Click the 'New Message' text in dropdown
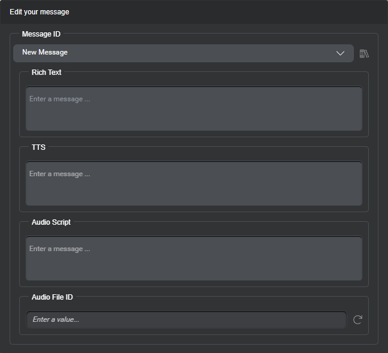The height and width of the screenshot is (353, 388). click(x=45, y=53)
